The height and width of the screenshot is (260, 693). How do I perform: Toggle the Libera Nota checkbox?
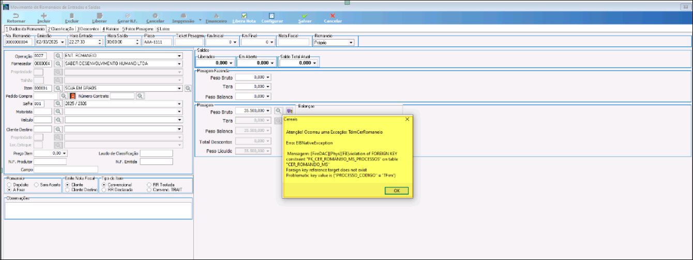[244, 15]
